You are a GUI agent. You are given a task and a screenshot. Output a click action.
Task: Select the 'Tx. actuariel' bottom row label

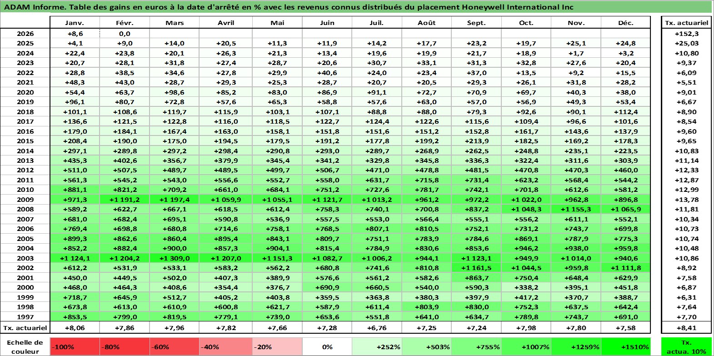25,328
